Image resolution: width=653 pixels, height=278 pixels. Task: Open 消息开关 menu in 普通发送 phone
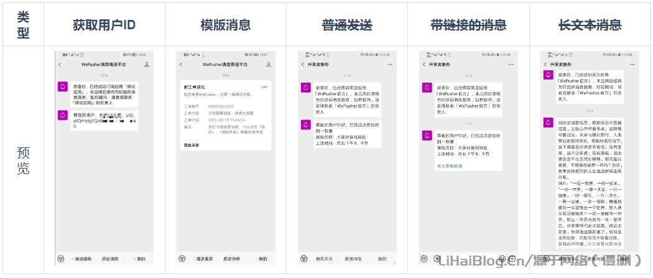324,259
